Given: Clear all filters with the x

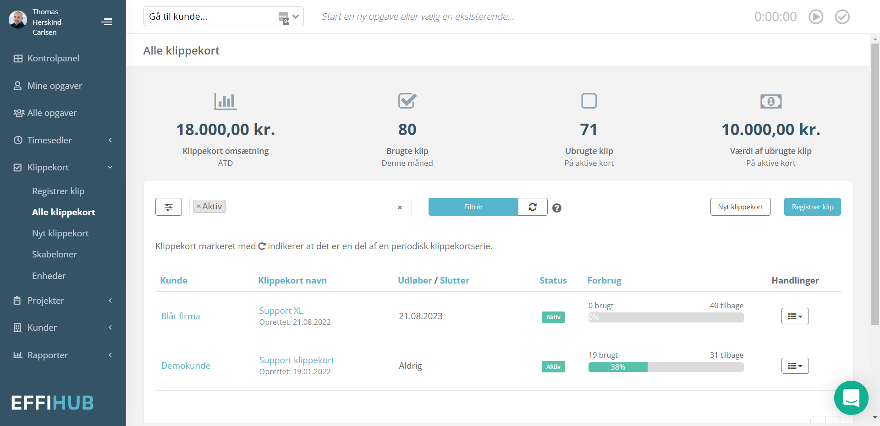Looking at the screenshot, I should tap(400, 208).
